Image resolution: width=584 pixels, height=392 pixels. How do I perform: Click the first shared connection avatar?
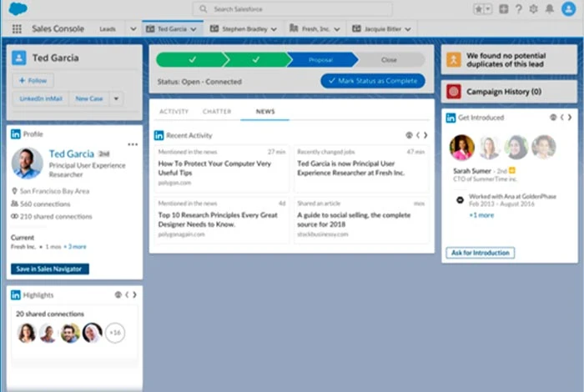[27, 333]
